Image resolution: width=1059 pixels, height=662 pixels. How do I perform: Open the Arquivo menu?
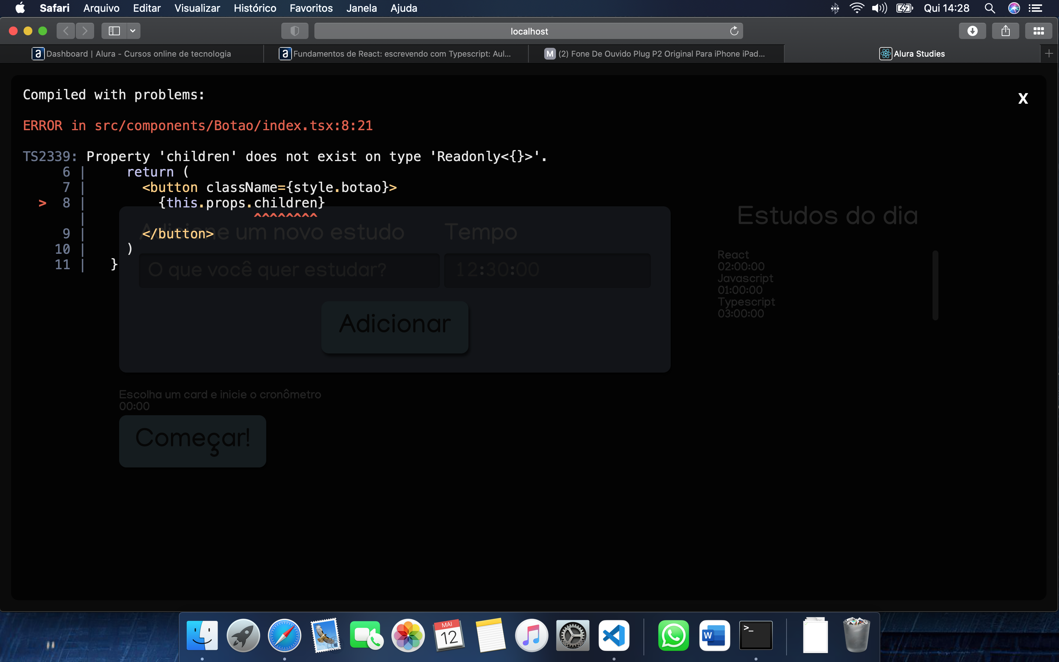point(101,8)
